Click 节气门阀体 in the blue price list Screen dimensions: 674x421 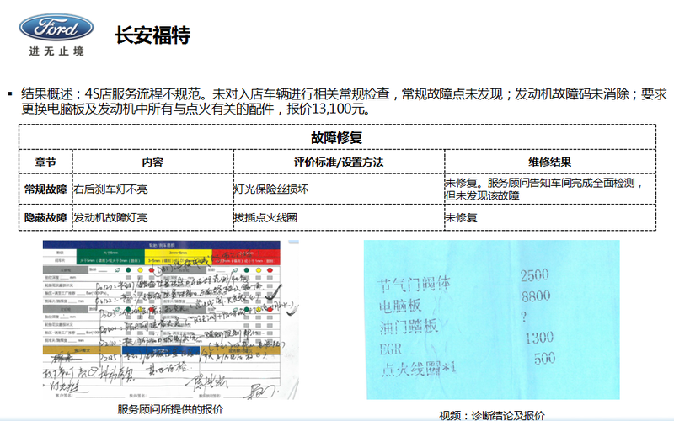(415, 285)
